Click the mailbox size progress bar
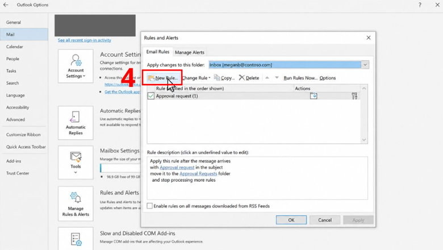Screen dimensions: 443x250 click(120, 168)
